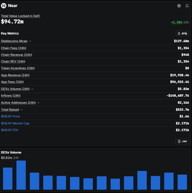Click the $1.66 NEAR price value
This screenshot has height=193, width=192.
pos(184,116)
